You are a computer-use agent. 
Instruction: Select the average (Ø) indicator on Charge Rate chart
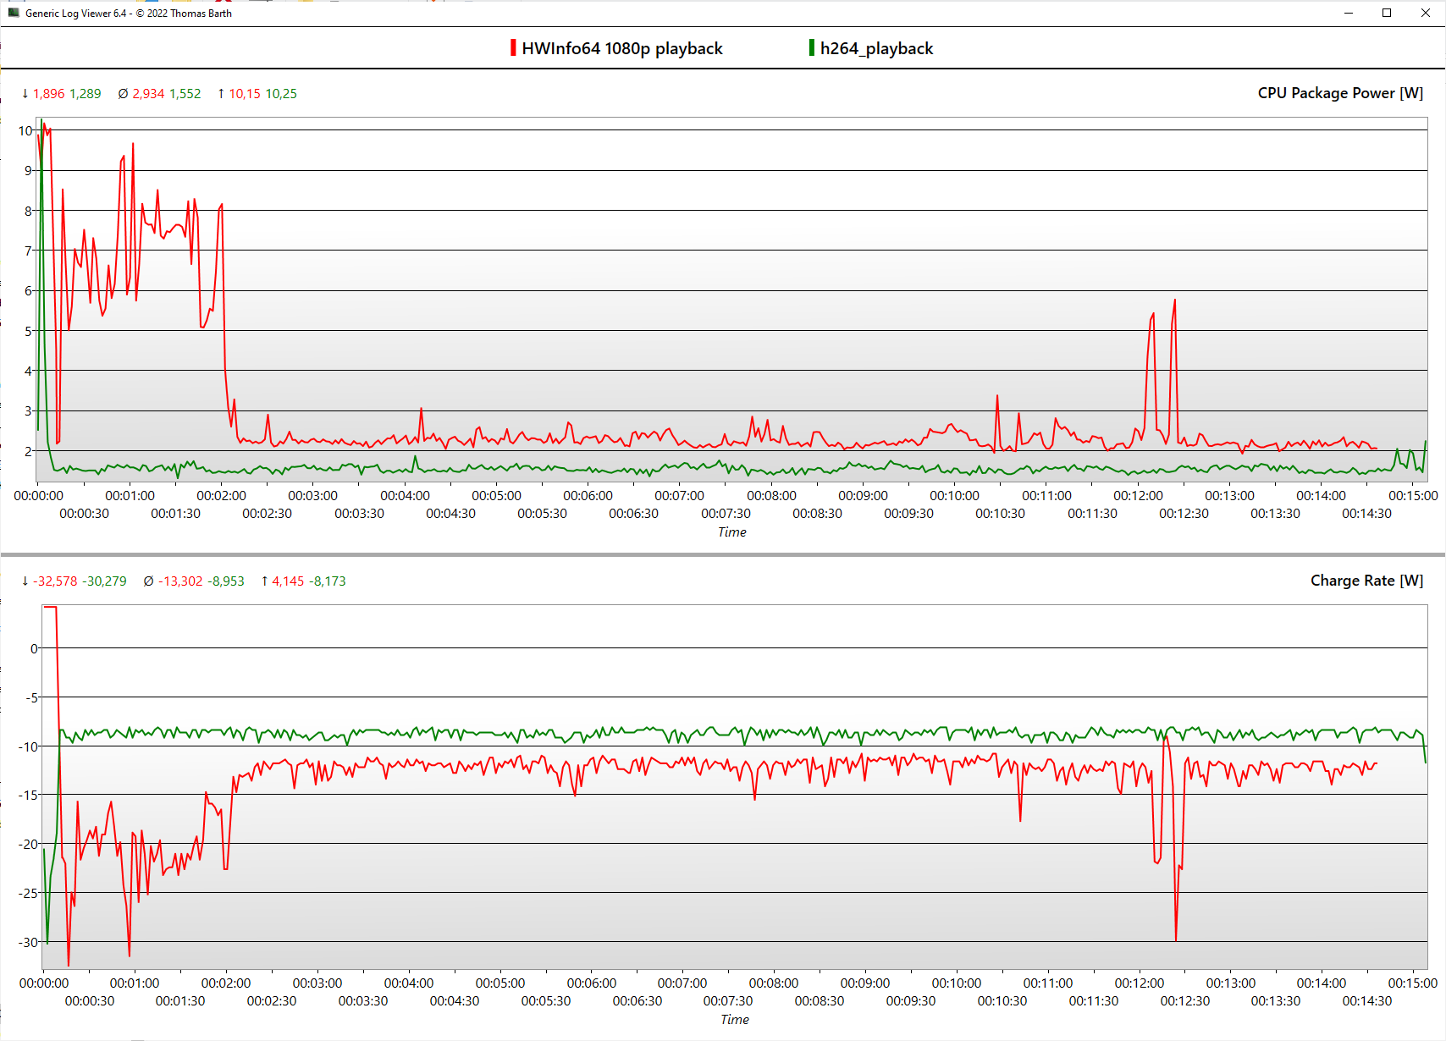tap(149, 581)
